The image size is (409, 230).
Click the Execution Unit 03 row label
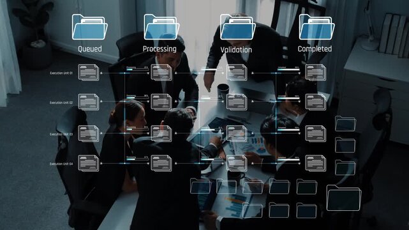61,134
